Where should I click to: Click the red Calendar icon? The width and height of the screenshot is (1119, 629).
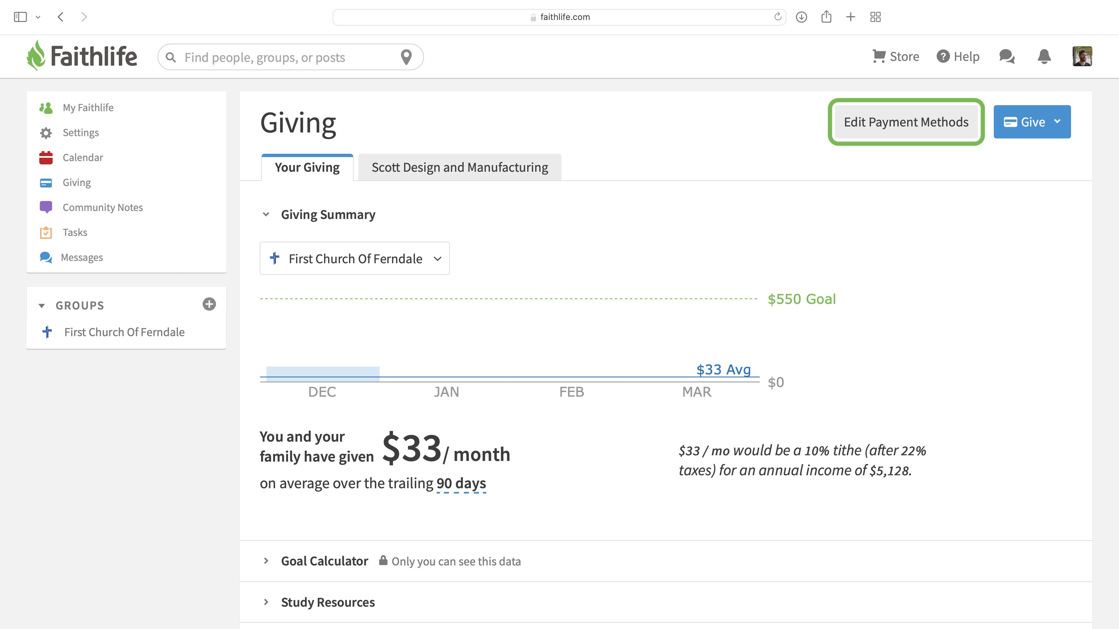tap(46, 157)
